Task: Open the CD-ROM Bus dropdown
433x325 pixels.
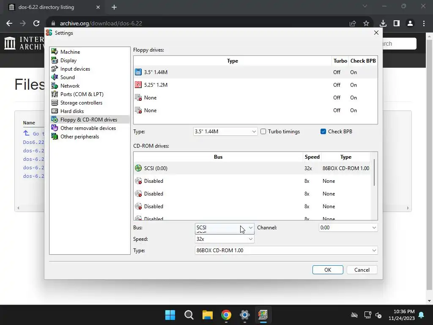Action: coord(225,228)
